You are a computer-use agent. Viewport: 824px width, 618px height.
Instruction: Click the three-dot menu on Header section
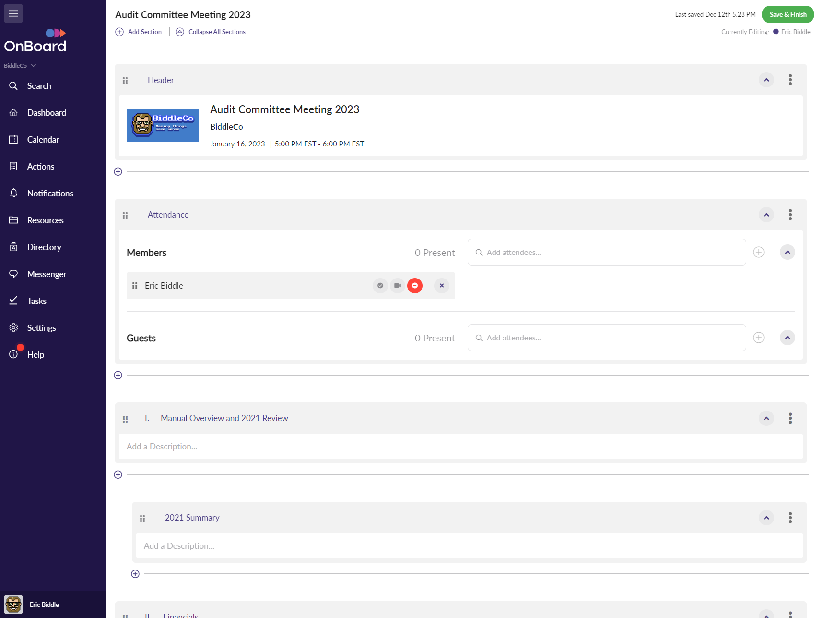pyautogui.click(x=790, y=80)
